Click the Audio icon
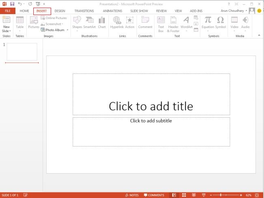Screen dimensions: 264x198 click(x=245, y=20)
